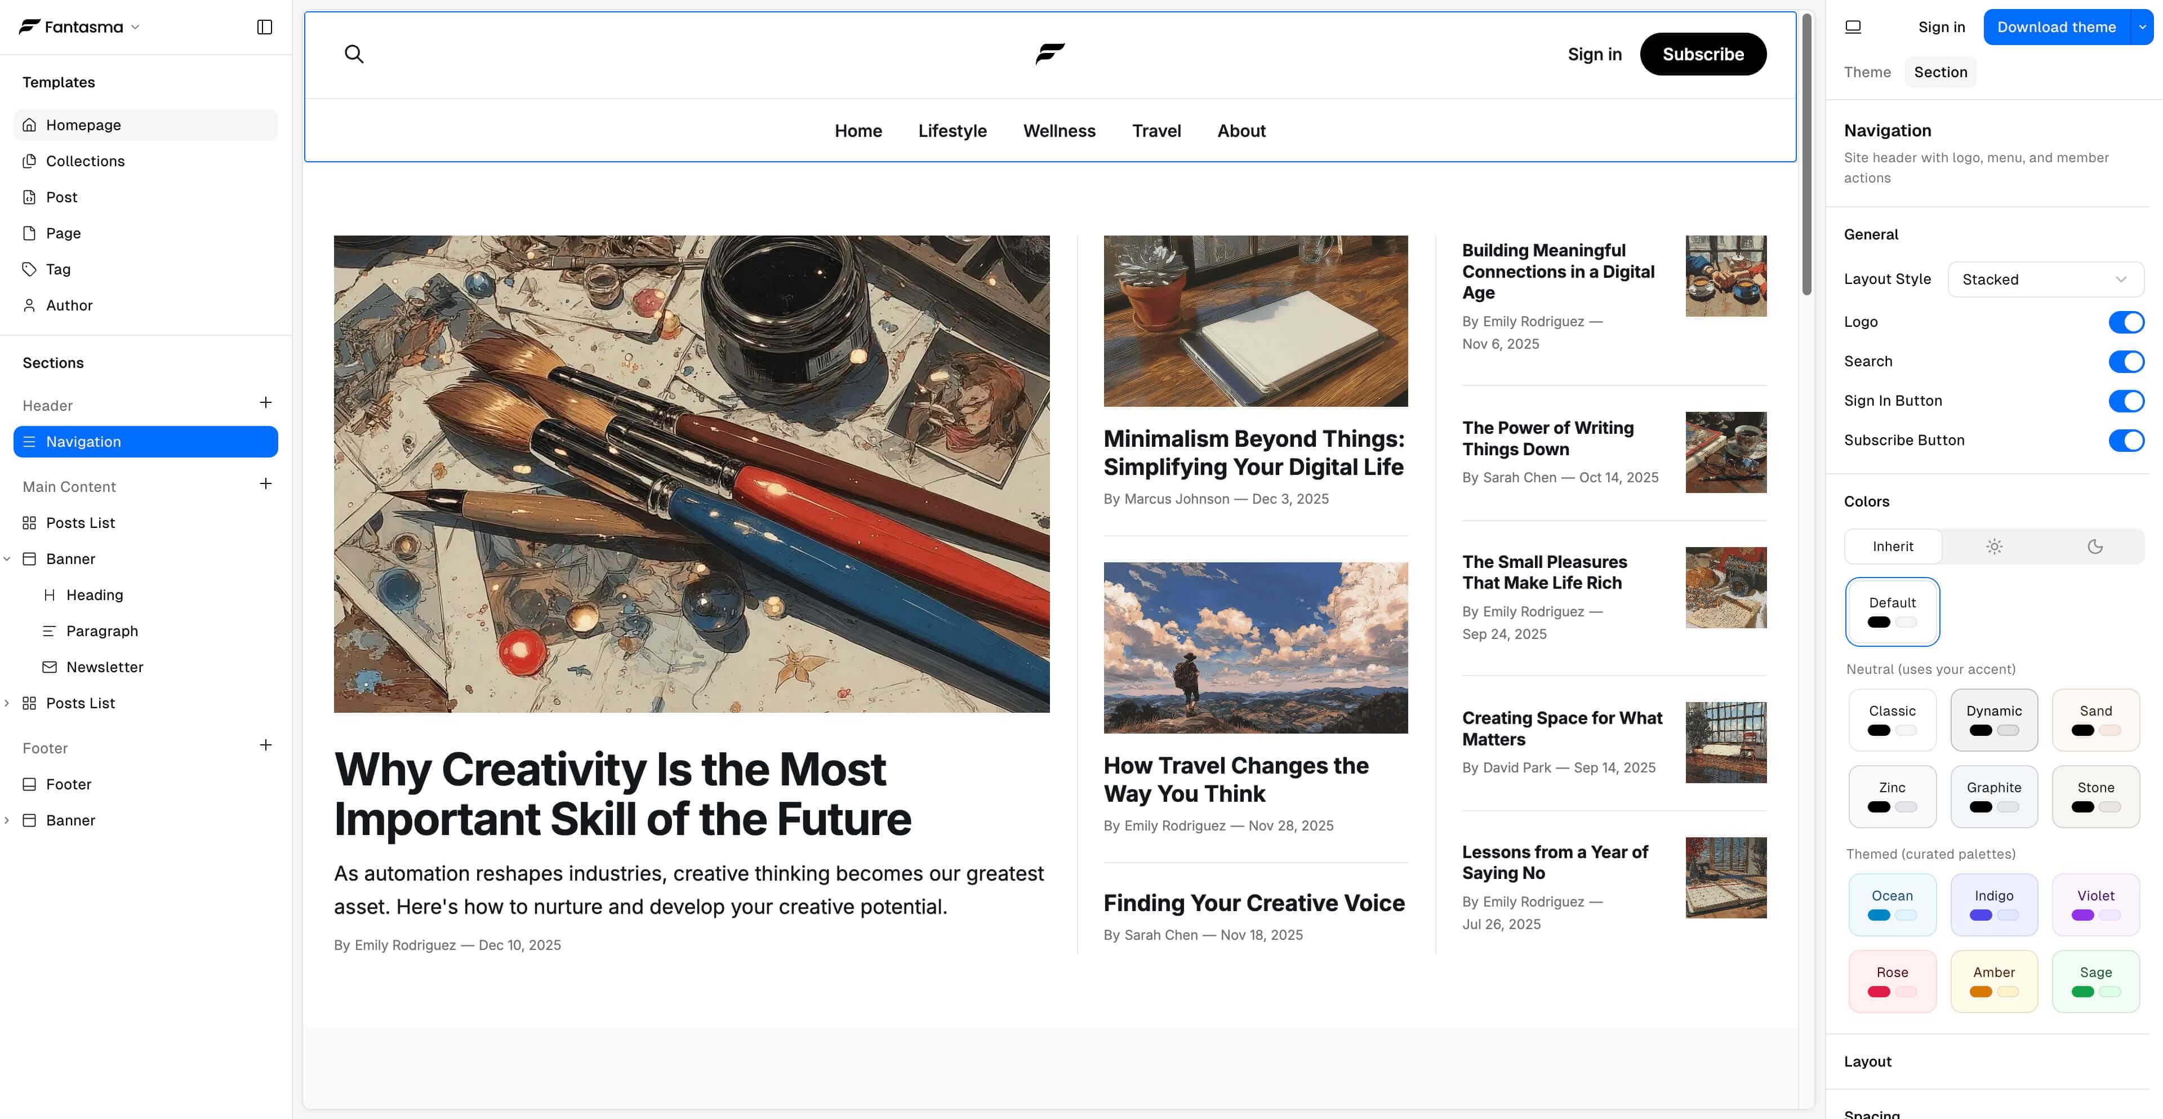Disable the Subscribe Button toggle
2163x1119 pixels.
coord(2126,440)
